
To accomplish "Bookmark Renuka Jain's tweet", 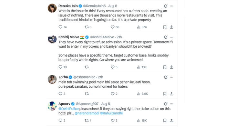I will click(x=165, y=27).
